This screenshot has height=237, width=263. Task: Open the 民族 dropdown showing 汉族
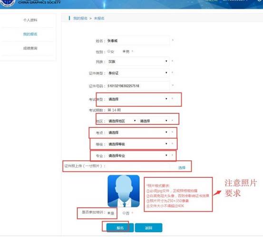138,62
